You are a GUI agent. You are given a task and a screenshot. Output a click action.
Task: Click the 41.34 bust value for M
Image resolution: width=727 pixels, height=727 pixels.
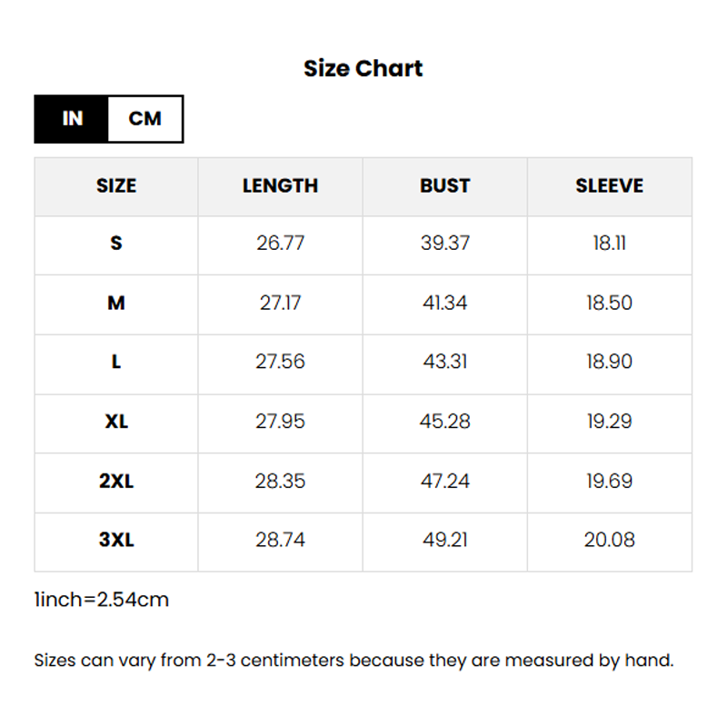point(444,303)
